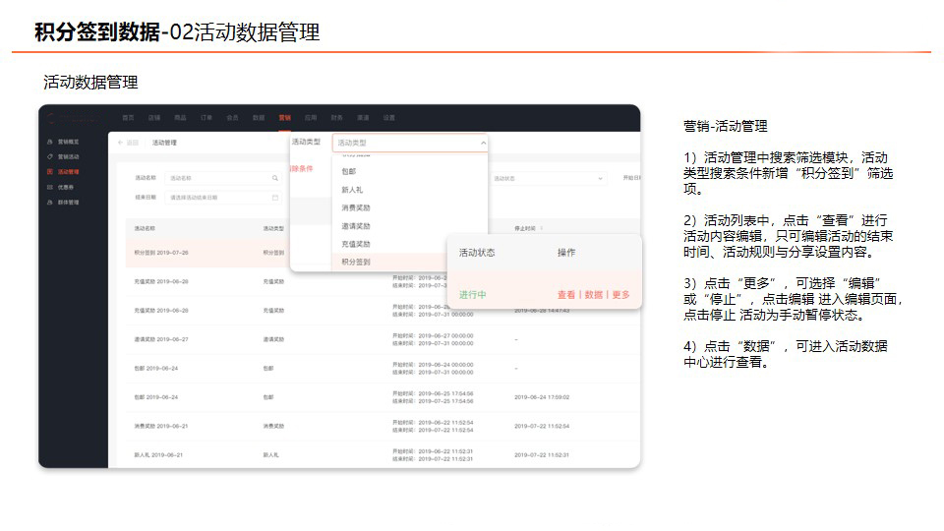
Task: Choose 邀请奖励 in the activity type list
Action: click(356, 226)
